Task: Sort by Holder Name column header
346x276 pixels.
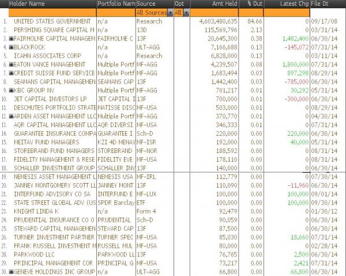Action: point(27,4)
